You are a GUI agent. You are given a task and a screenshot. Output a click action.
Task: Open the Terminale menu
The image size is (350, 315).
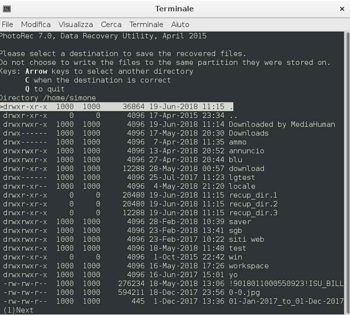point(146,24)
